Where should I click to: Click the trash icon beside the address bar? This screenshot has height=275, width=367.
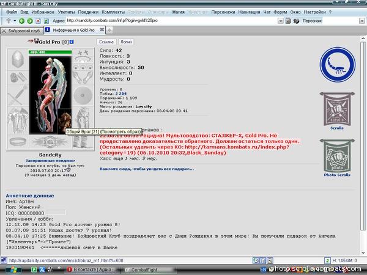pos(288,21)
